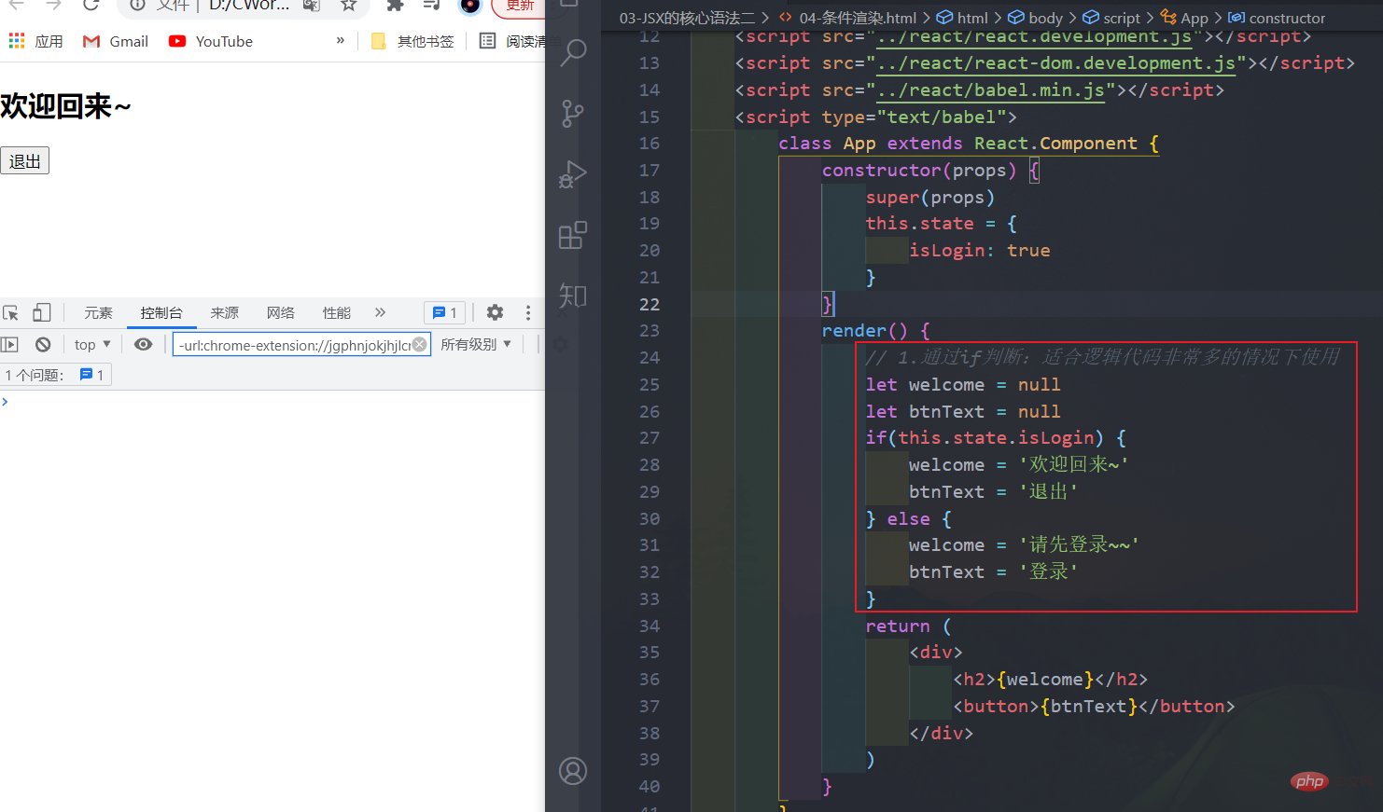Screen dimensions: 1383x812
Task: Switch to the 控制台 DevTools tab
Action: [x=161, y=312]
